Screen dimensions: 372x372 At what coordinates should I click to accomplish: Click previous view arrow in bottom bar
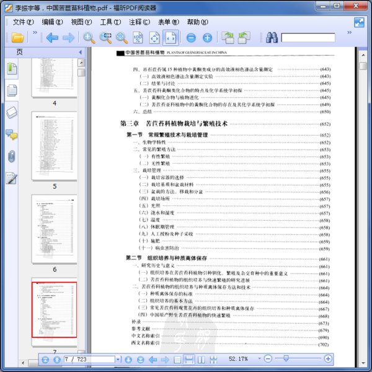click(153, 360)
